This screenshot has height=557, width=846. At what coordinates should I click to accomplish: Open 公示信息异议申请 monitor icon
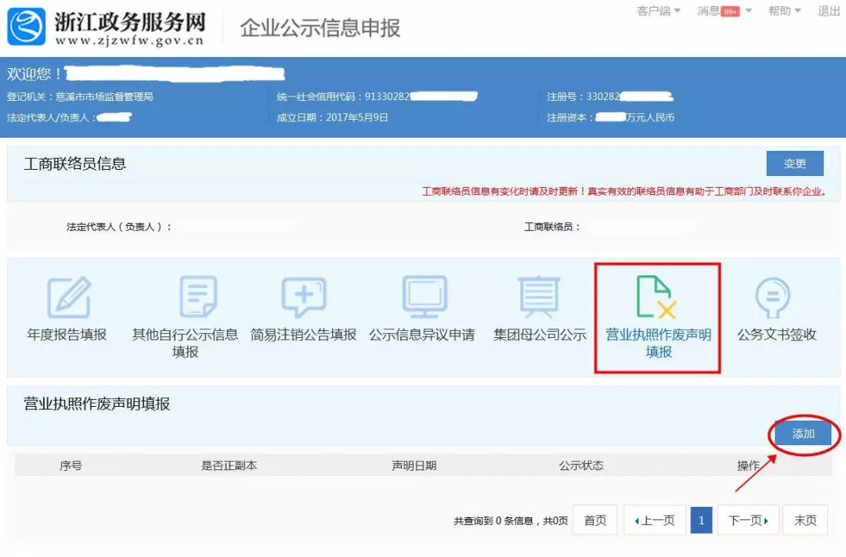[x=425, y=296]
